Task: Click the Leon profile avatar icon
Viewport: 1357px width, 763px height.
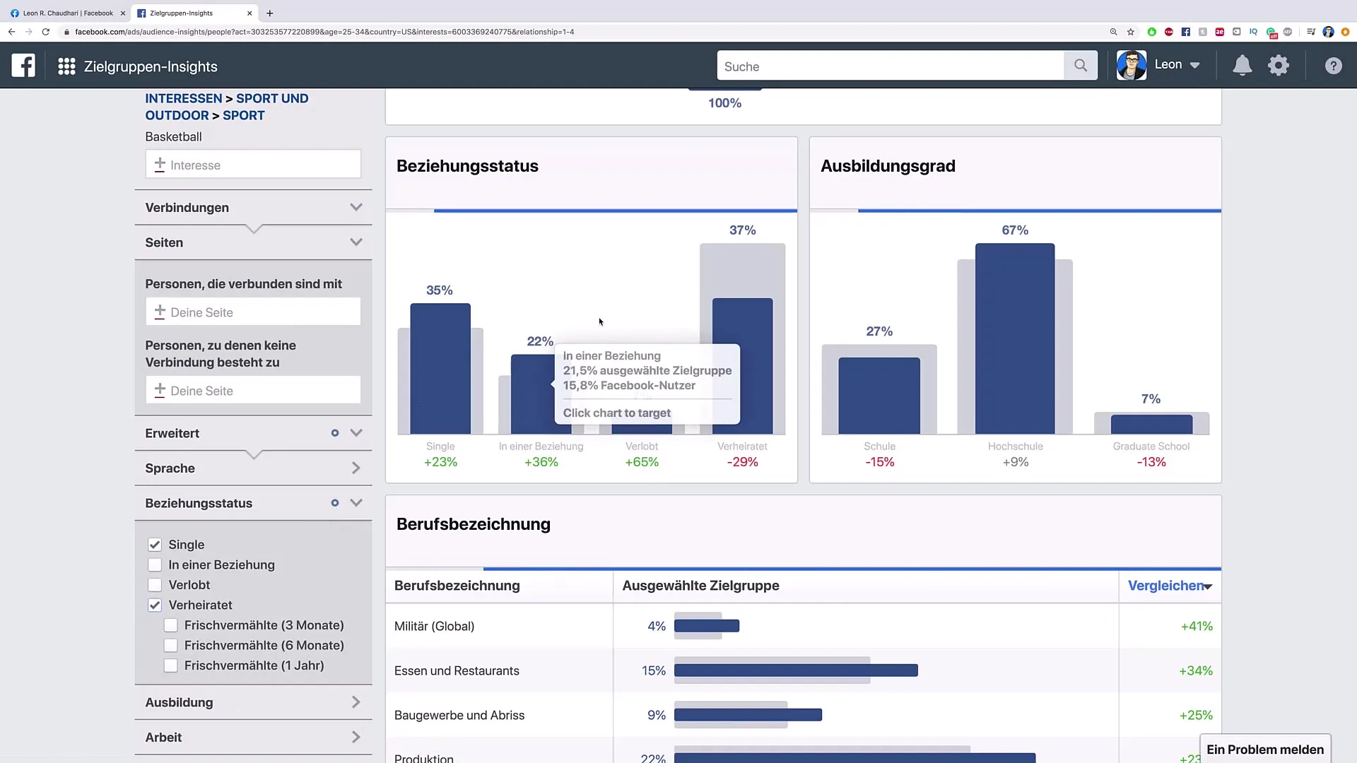Action: (1131, 64)
